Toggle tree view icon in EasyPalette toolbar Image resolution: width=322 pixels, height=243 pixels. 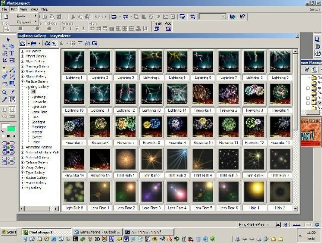[54, 43]
